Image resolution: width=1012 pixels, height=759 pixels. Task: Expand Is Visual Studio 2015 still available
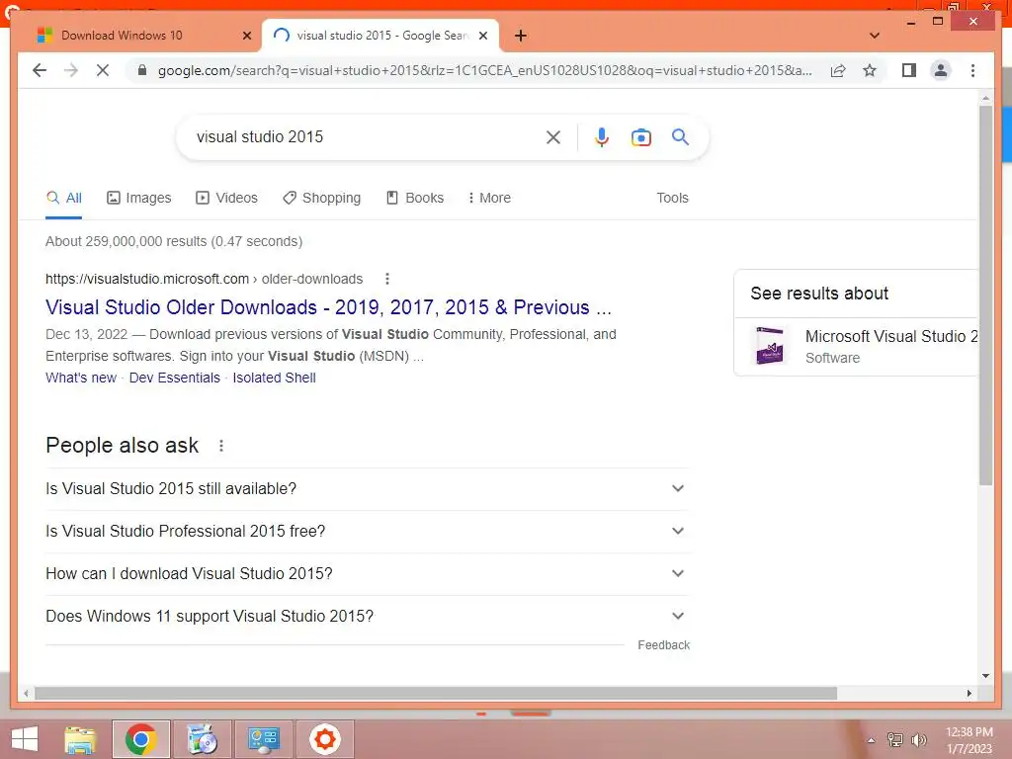pyautogui.click(x=367, y=488)
